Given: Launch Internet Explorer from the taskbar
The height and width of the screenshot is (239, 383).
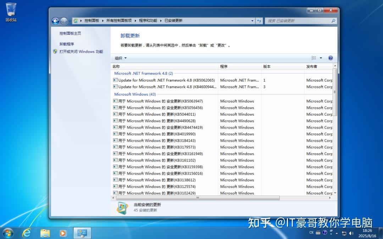Looking at the screenshot, I should 26,233.
